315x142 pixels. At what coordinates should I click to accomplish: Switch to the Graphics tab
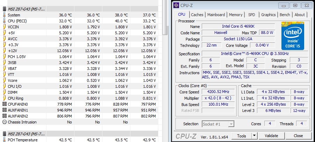point(269,15)
